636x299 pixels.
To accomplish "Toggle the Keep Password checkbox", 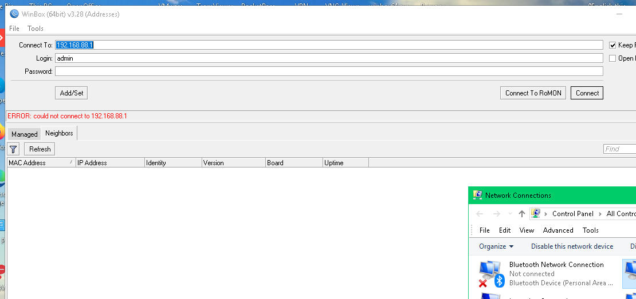I will pyautogui.click(x=613, y=45).
